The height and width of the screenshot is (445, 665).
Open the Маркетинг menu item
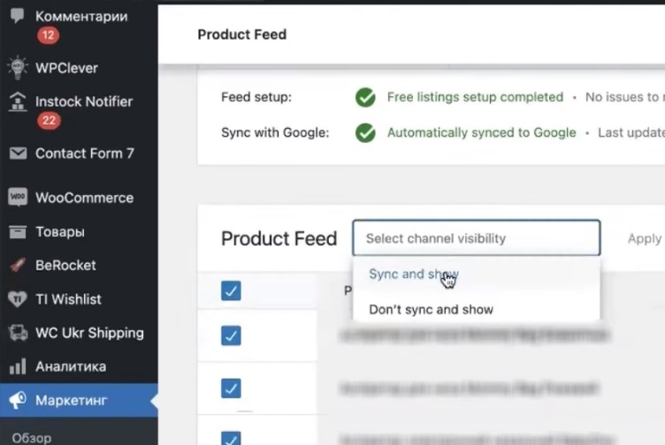pyautogui.click(x=71, y=401)
